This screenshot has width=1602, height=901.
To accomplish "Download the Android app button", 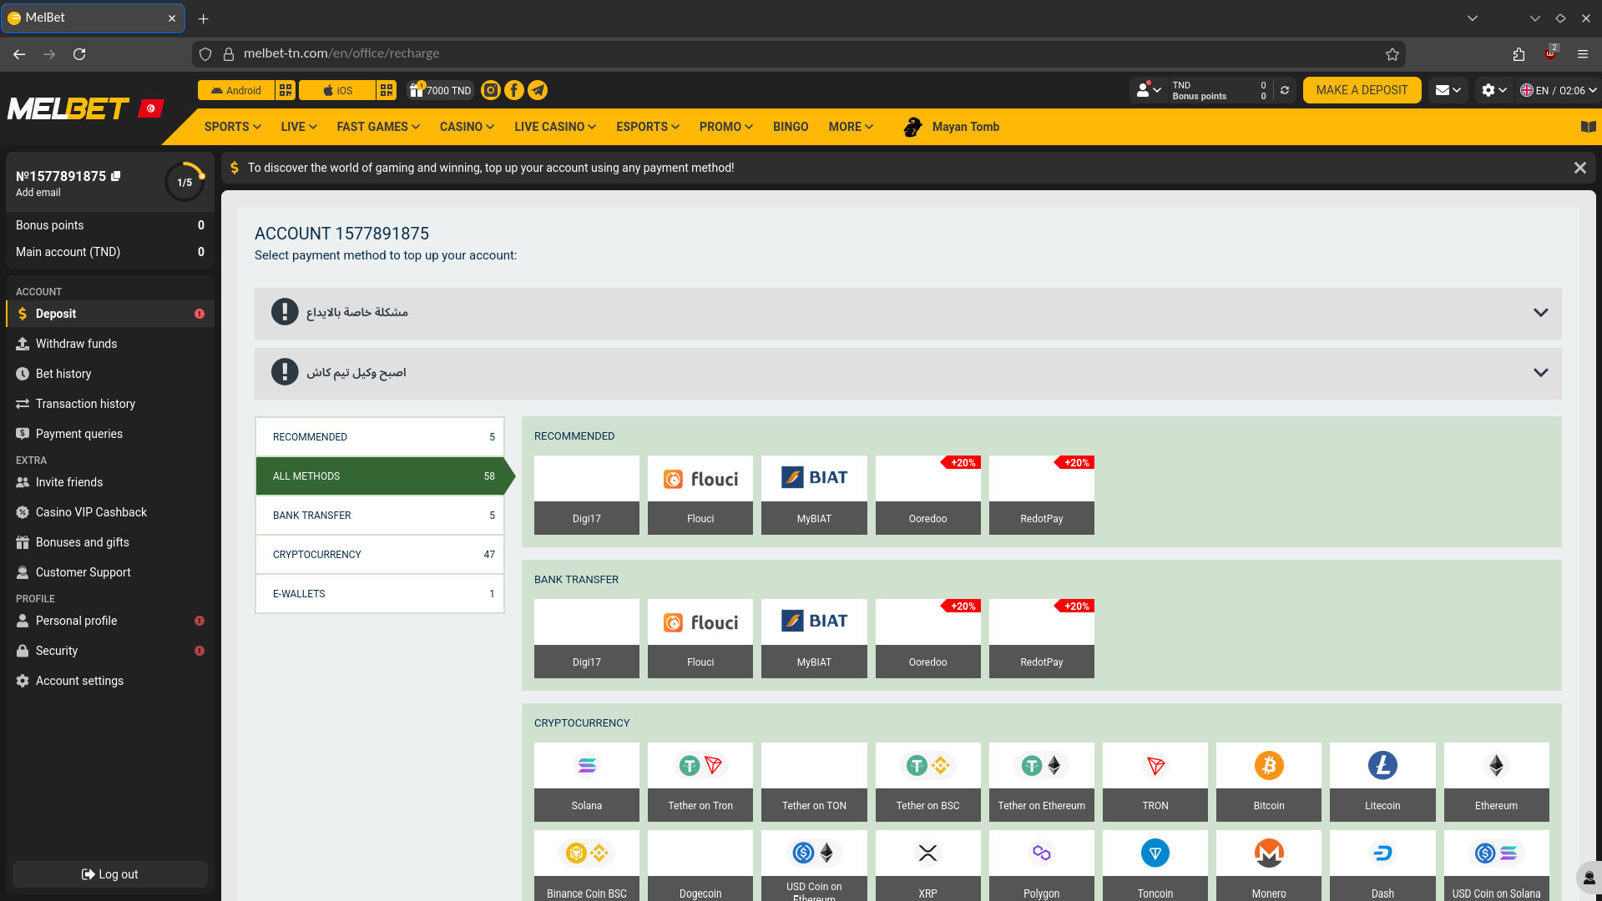I will click(236, 90).
